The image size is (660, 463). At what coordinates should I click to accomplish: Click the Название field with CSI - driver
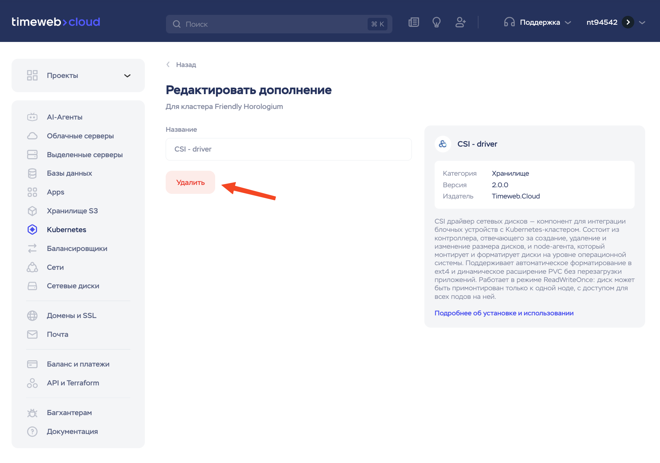point(288,149)
